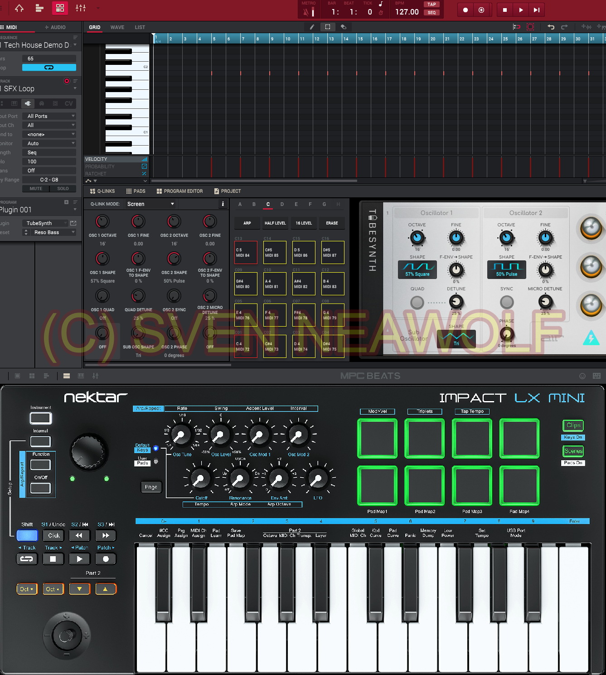
Task: Select the VELOCITY automation lane
Action: coord(116,159)
